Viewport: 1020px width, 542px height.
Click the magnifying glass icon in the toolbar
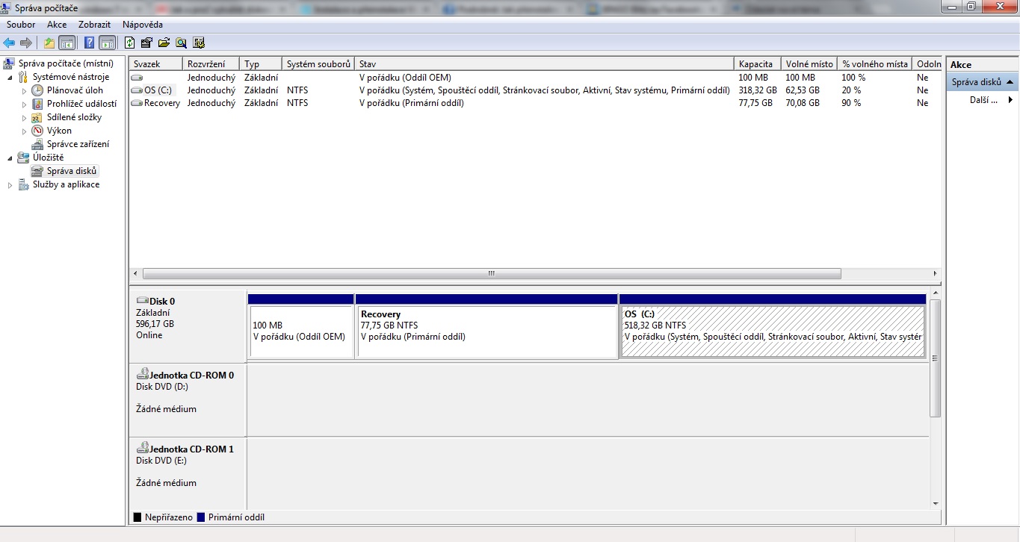(181, 43)
